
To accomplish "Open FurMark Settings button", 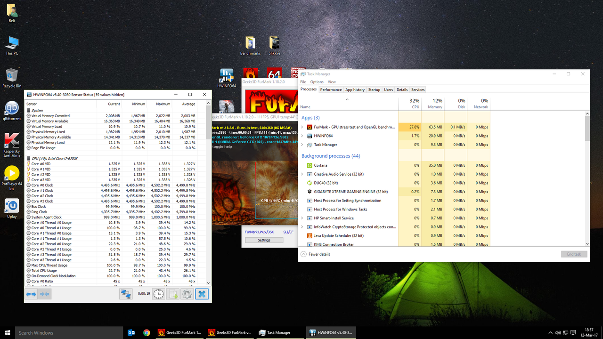I will click(263, 240).
